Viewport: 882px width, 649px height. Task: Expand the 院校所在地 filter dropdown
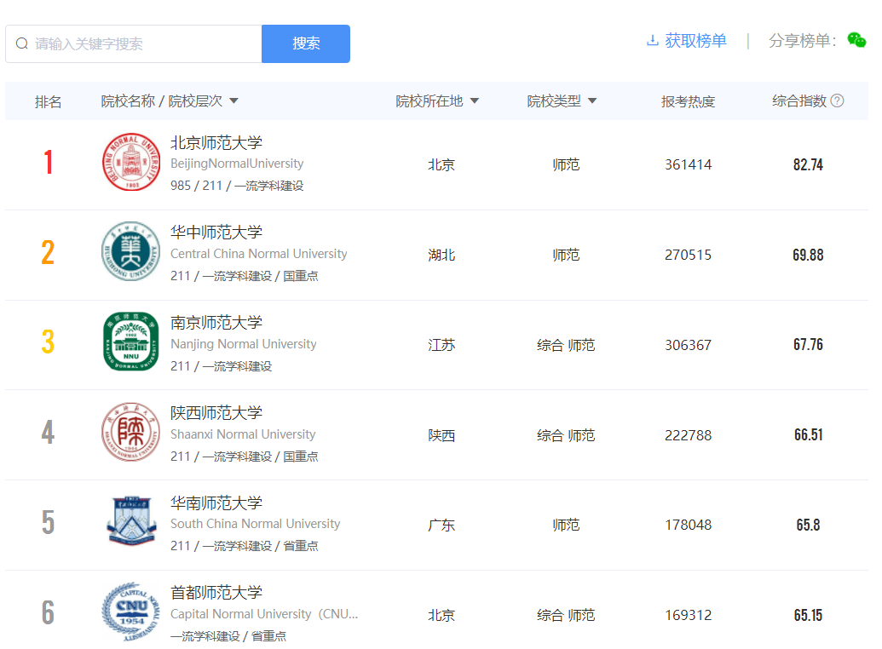tap(475, 101)
